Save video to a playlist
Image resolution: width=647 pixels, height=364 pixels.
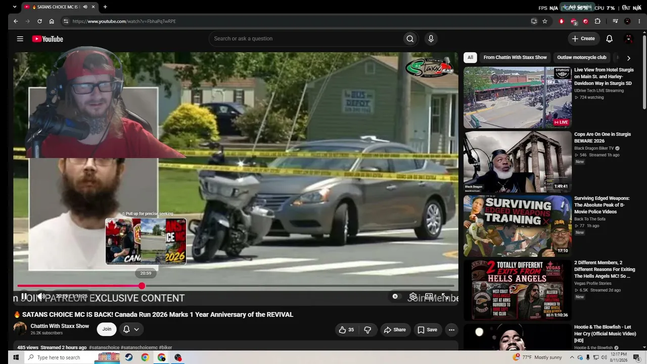point(427,330)
